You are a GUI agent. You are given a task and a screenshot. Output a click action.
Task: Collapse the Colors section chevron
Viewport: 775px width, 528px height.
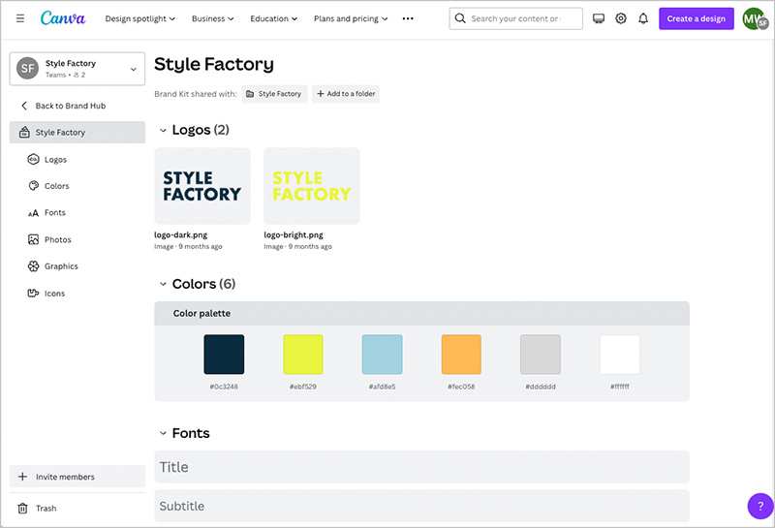(163, 284)
